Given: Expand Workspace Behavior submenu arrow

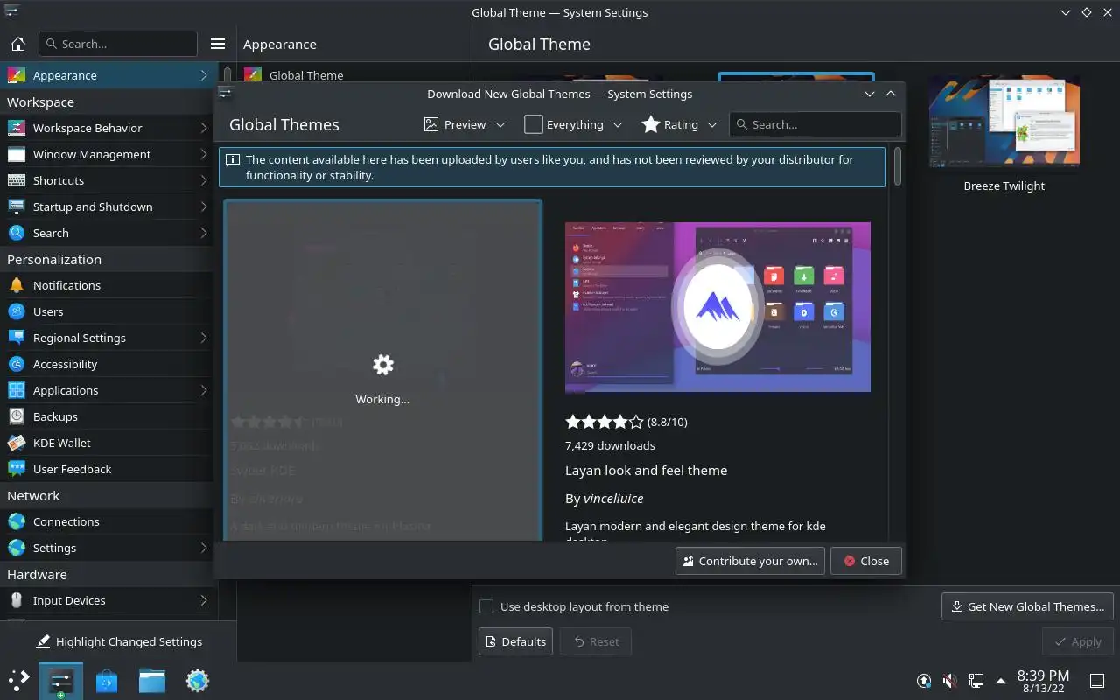Looking at the screenshot, I should 203,128.
